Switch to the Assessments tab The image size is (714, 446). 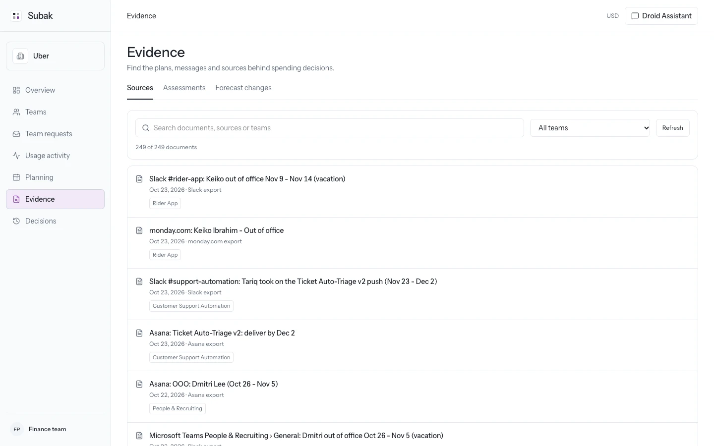click(x=184, y=88)
